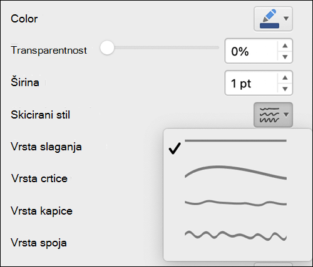Click the Vrsta crtice label

pos(39,178)
